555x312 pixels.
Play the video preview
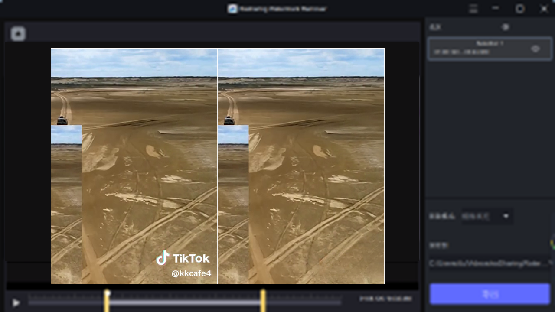[x=16, y=303]
